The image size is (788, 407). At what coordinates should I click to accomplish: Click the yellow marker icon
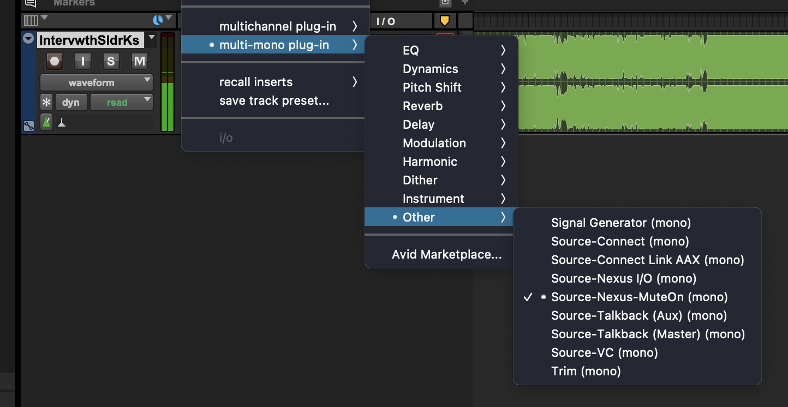pyautogui.click(x=445, y=21)
